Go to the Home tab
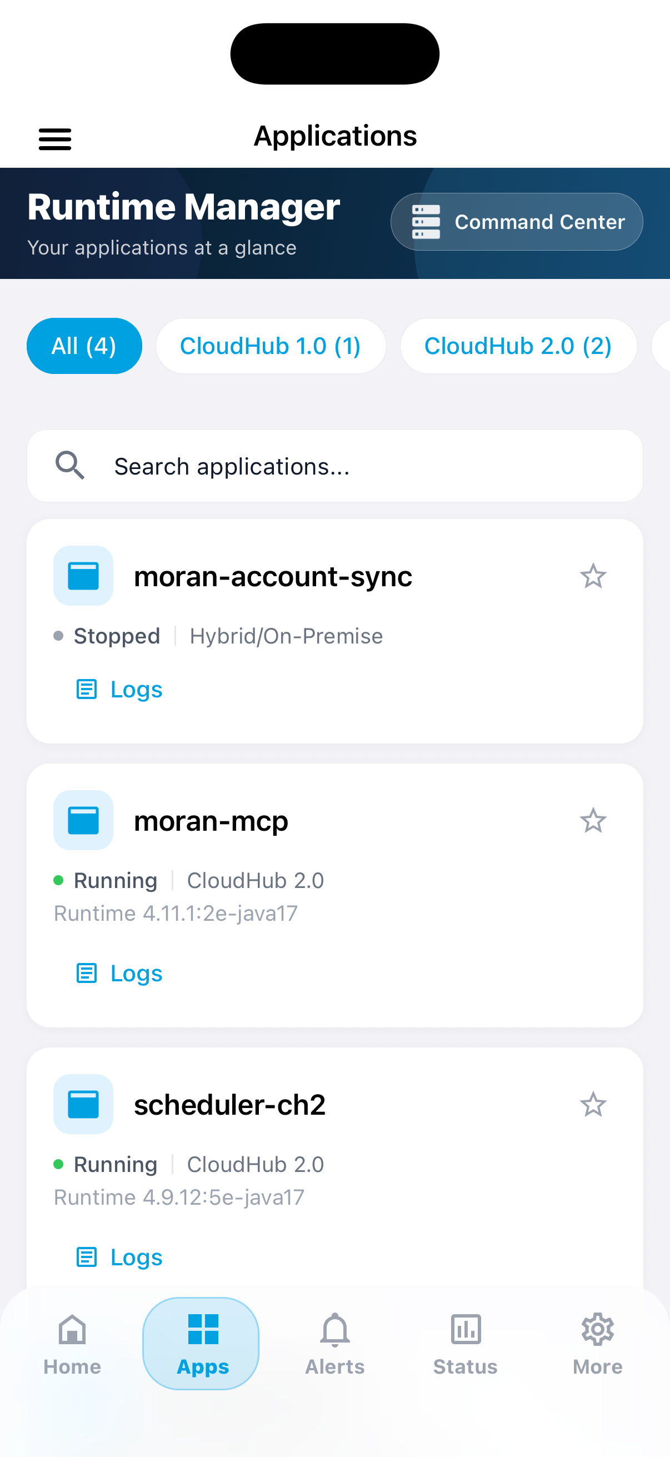Screen dimensions: 670x1457 tap(72, 1343)
